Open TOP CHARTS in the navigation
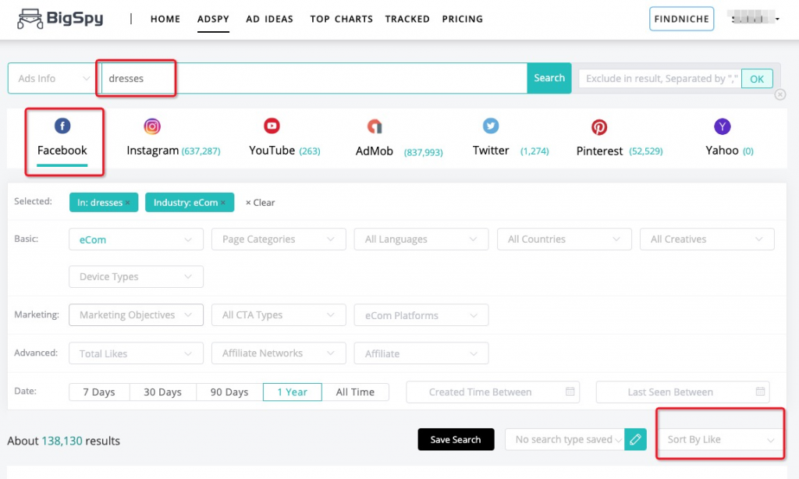 pyautogui.click(x=342, y=19)
